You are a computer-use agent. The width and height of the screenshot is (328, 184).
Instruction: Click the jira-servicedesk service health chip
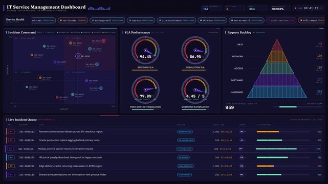click(177, 20)
